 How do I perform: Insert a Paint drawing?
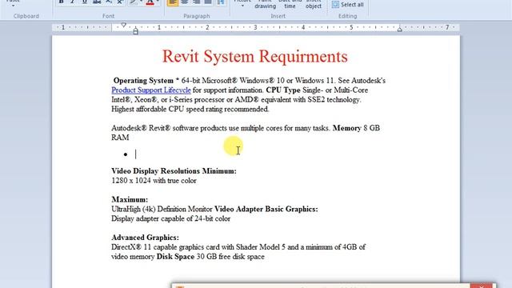pos(265,4)
